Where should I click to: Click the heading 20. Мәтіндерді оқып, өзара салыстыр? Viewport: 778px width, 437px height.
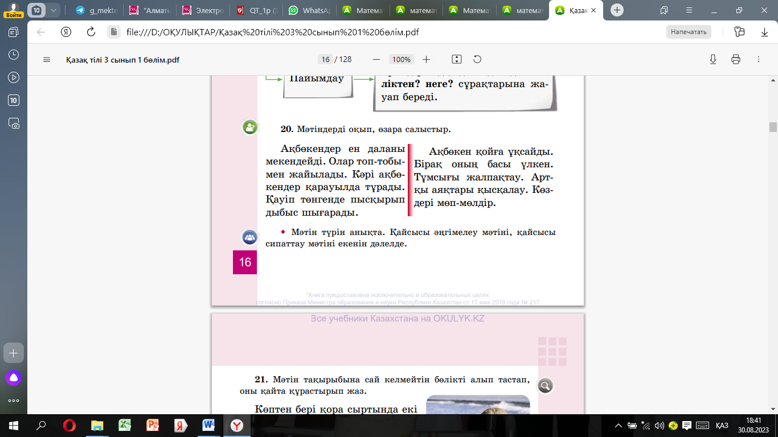366,129
